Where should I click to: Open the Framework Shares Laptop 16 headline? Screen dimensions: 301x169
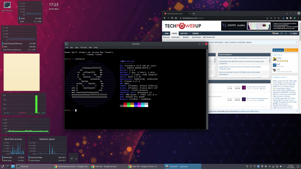[x=243, y=58]
